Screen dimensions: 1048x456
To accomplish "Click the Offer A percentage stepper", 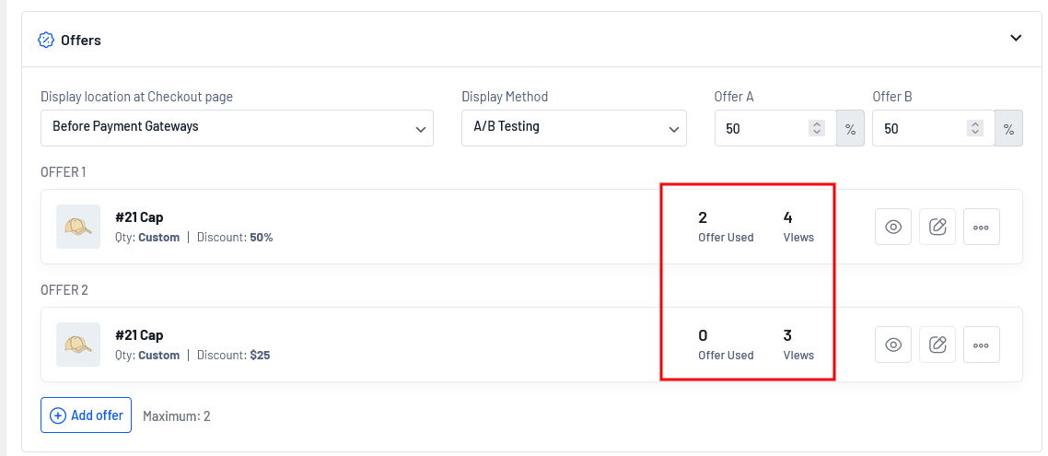I will [x=816, y=128].
